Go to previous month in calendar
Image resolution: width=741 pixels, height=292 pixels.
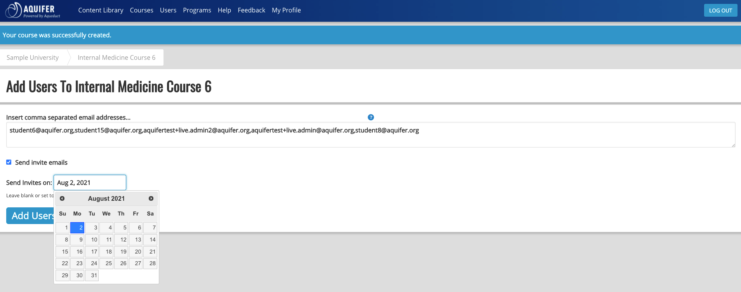click(x=62, y=198)
